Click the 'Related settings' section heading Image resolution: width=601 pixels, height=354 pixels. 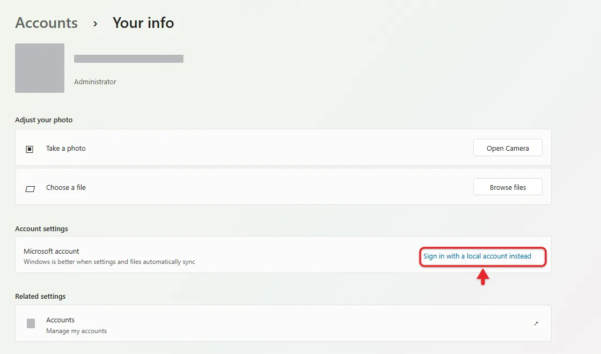click(40, 296)
